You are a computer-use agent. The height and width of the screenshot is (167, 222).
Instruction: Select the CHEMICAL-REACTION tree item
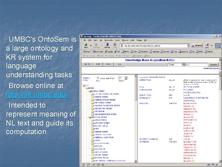click(x=104, y=137)
